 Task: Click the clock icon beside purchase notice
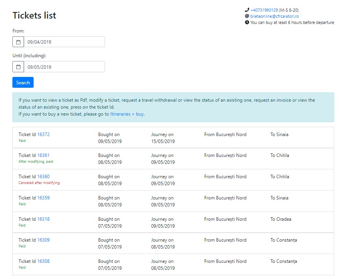pos(247,22)
